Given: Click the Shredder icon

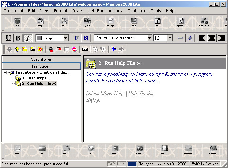Looking at the screenshot, I should click(213, 148).
